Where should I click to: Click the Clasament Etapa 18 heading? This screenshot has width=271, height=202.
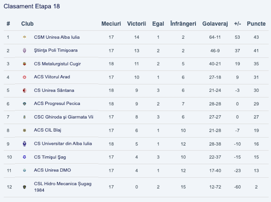(32, 7)
